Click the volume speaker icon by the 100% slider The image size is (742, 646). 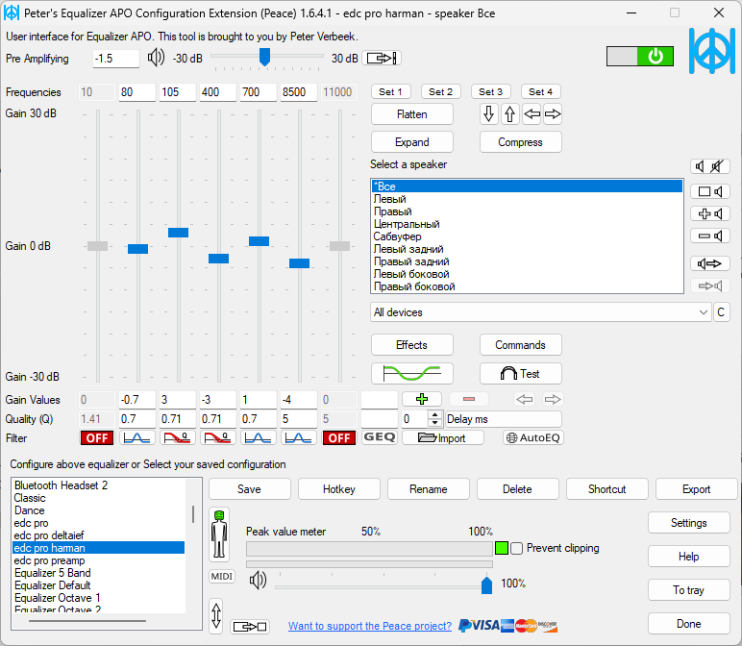point(258,580)
